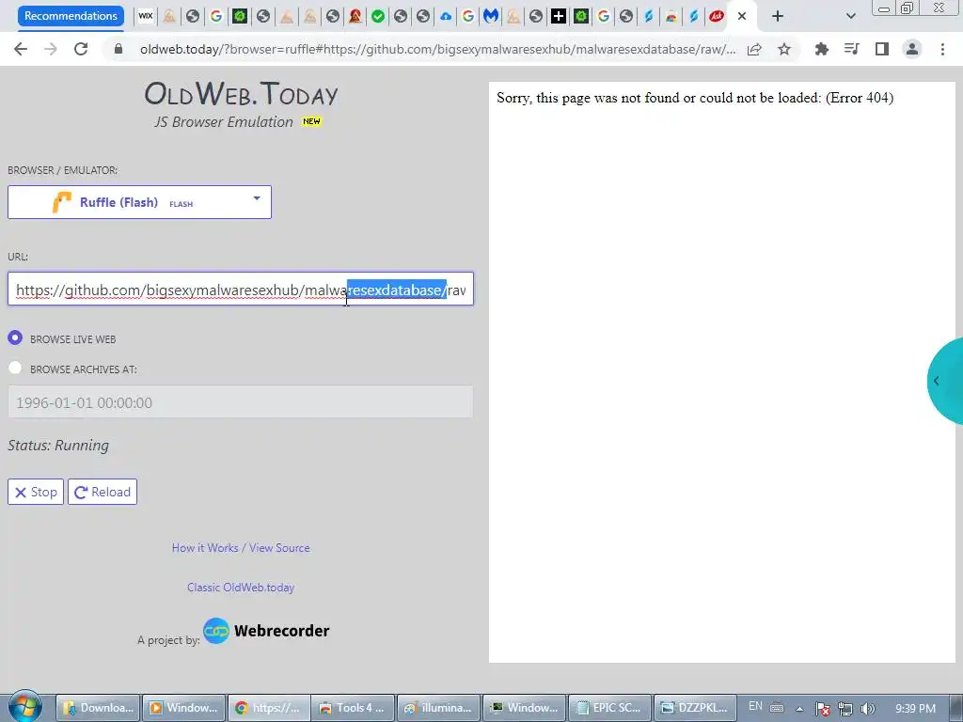Focus the Chrome address bar URL

pyautogui.click(x=437, y=49)
